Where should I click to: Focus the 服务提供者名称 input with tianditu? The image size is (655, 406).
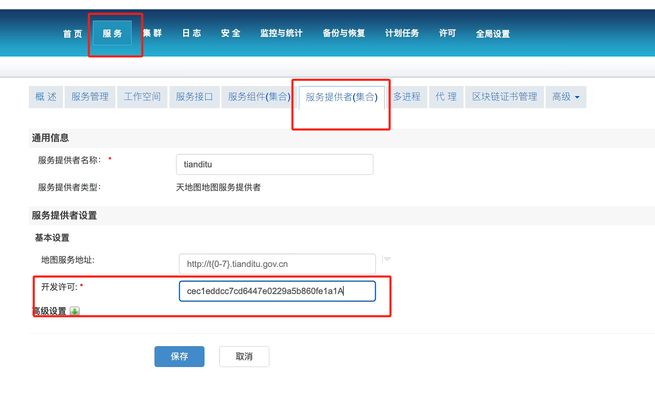tap(275, 164)
